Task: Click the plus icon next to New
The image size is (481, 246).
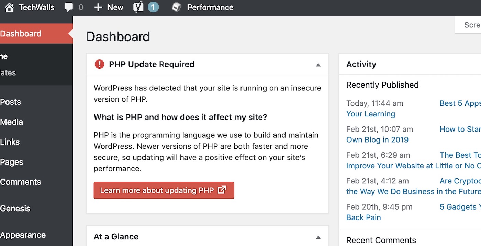Action: pos(98,7)
